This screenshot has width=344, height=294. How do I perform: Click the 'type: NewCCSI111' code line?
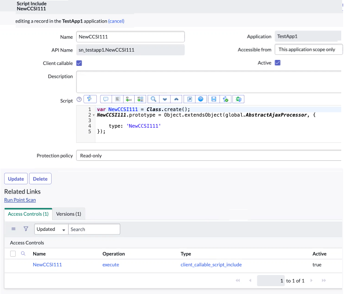tap(135, 126)
